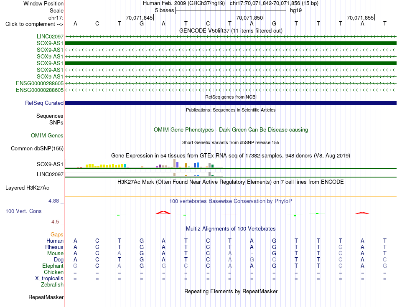Image resolution: width=397 pixels, height=307 pixels.
Task: Click the RefSeq Curated track label
Action: (x=44, y=103)
